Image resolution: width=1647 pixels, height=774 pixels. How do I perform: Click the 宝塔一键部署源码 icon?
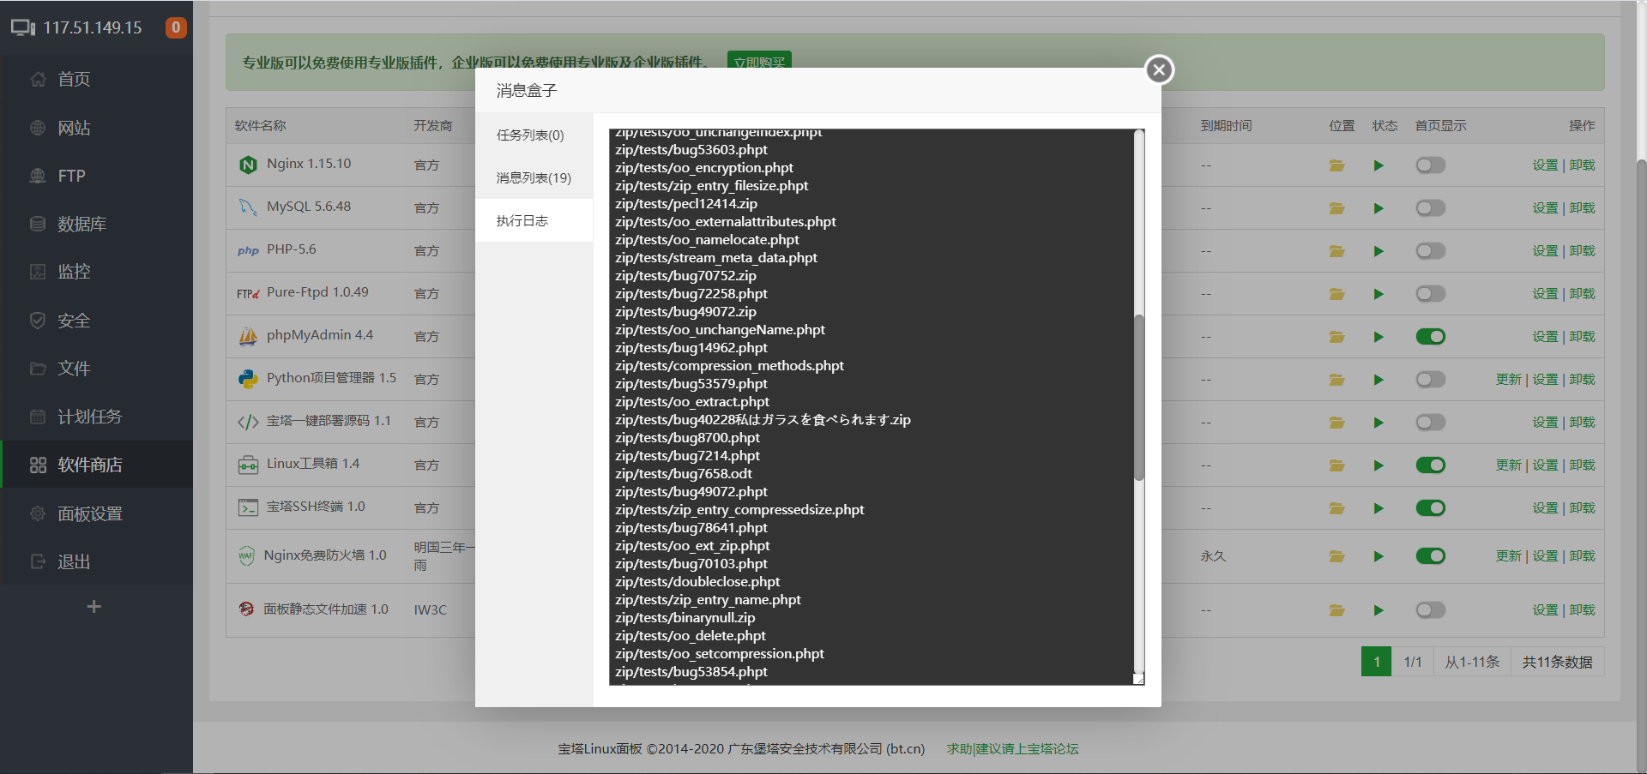click(248, 422)
